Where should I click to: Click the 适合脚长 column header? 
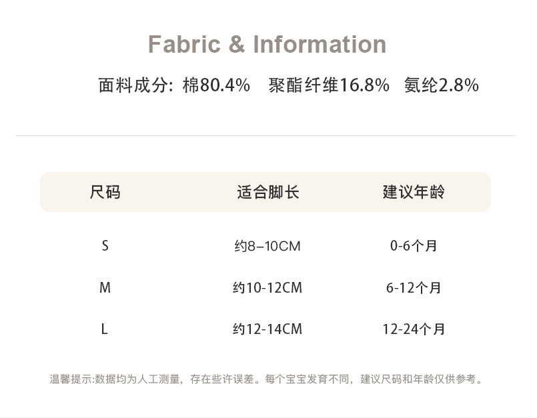(x=267, y=193)
